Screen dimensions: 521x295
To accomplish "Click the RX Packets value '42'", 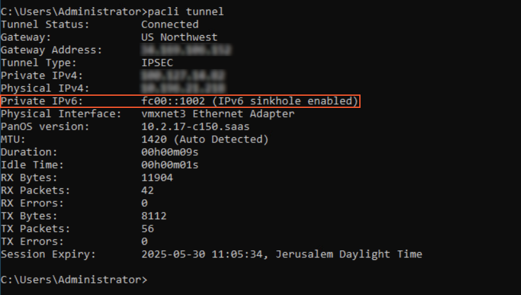I will click(x=147, y=190).
